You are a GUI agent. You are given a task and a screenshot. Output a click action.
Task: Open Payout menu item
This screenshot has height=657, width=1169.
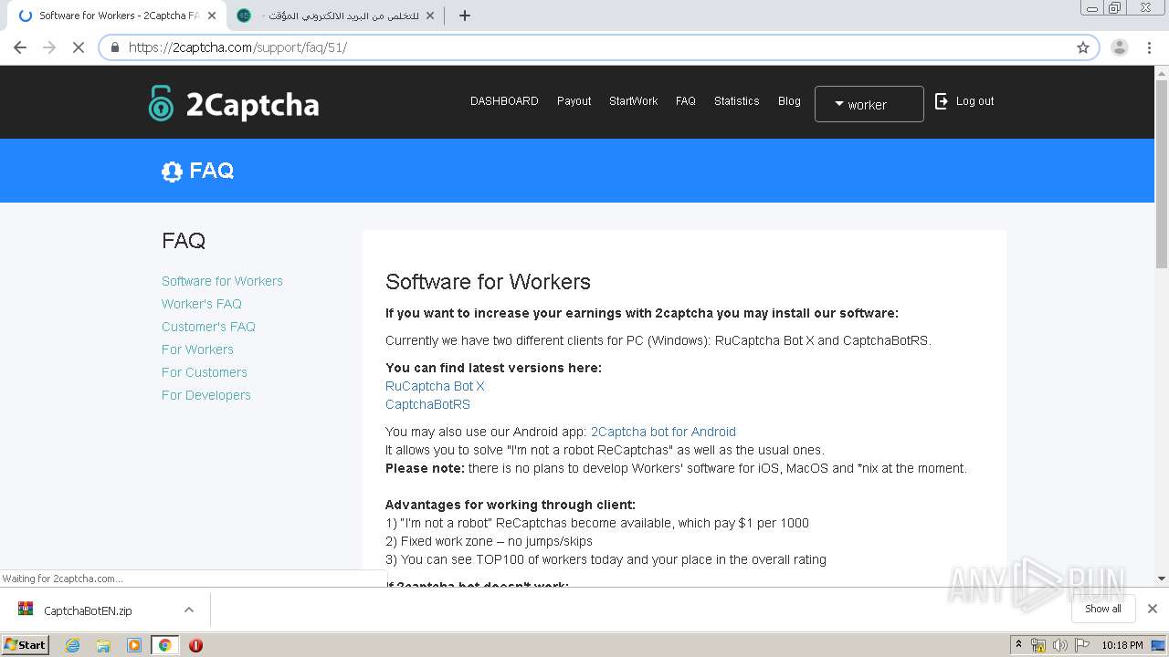(574, 101)
